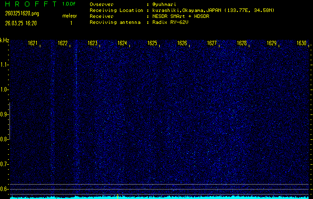The image size is (313, 199).
Task: Select the NESDR SMArt + HDSDR value
Action: [181, 16]
